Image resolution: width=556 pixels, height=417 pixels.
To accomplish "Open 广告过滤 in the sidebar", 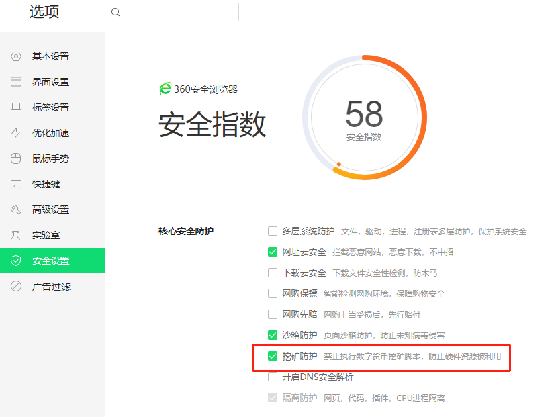I will 52,286.
